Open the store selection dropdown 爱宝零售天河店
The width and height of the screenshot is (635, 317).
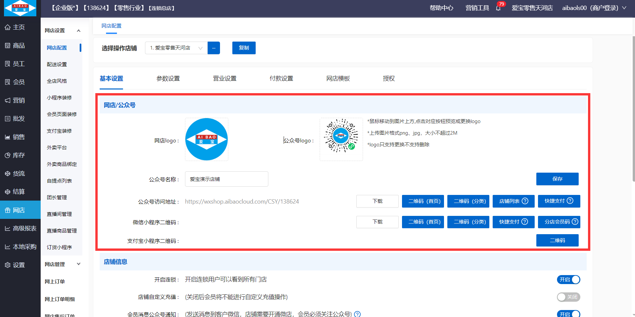click(176, 48)
